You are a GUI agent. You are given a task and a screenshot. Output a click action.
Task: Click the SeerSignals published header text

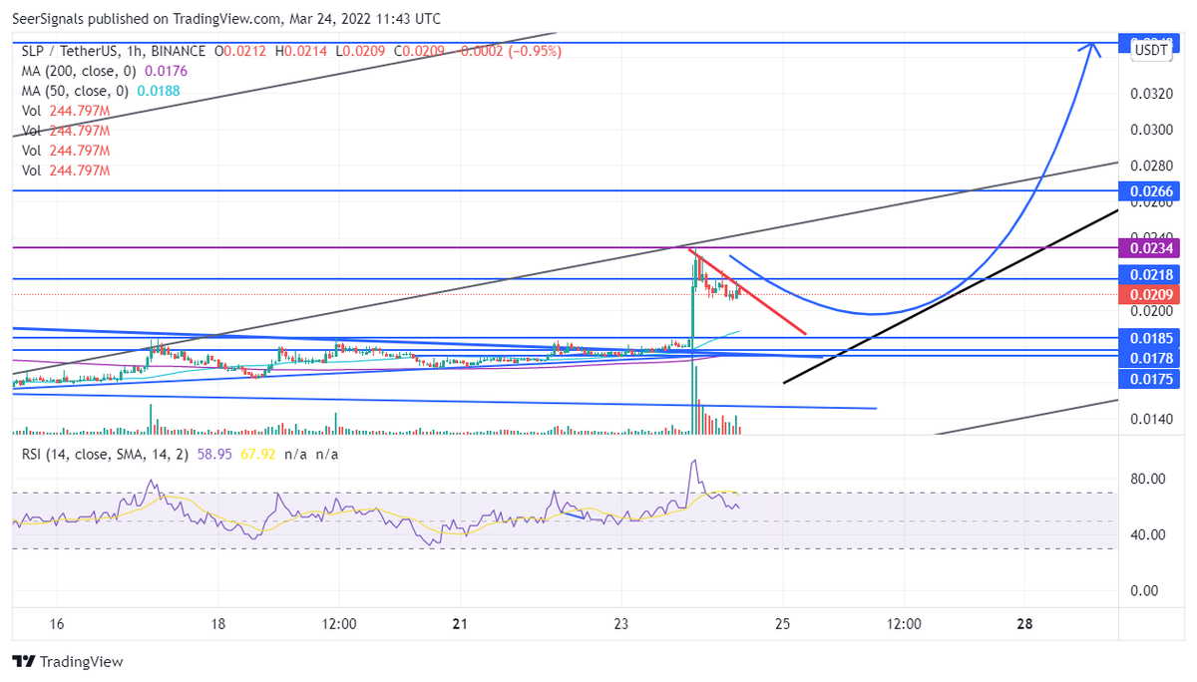pyautogui.click(x=226, y=19)
